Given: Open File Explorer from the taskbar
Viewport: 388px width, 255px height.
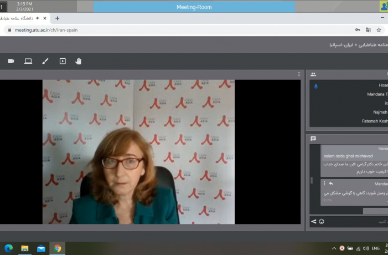Looking at the screenshot, I should coord(24,248).
